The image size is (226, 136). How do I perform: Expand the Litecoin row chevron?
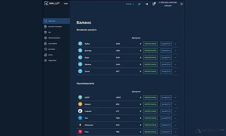pos(175,111)
